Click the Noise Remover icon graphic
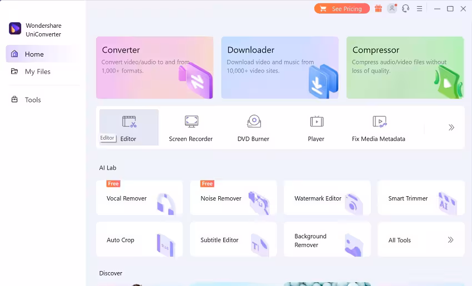Screen dimensions: 472x286 (259, 203)
